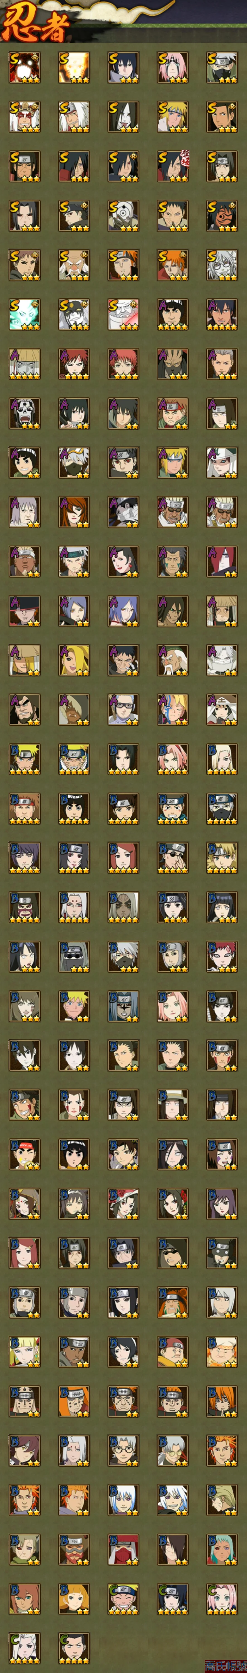Select five-star B-rank blonde Ino icon
This screenshot has height=1673, width=247.
click(222, 759)
